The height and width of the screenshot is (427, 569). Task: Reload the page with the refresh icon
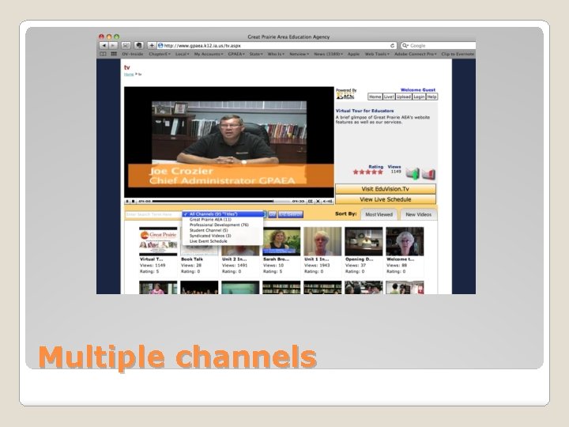tap(392, 45)
